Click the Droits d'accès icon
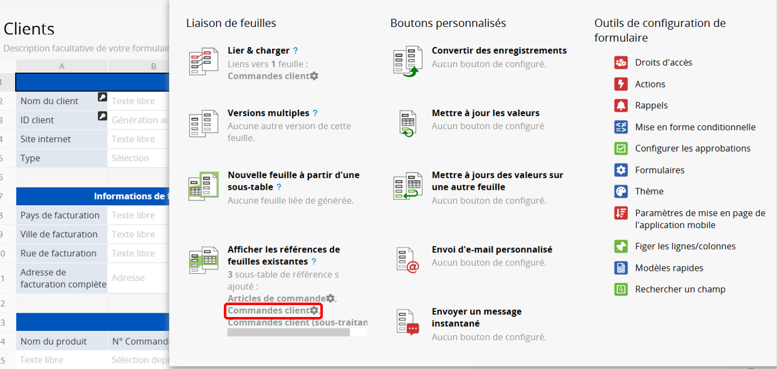This screenshot has height=369, width=778. pyautogui.click(x=621, y=63)
